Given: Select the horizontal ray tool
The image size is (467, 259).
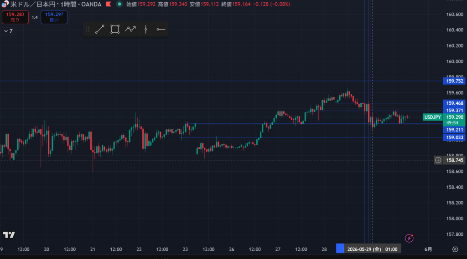Looking at the screenshot, I should pos(161,29).
